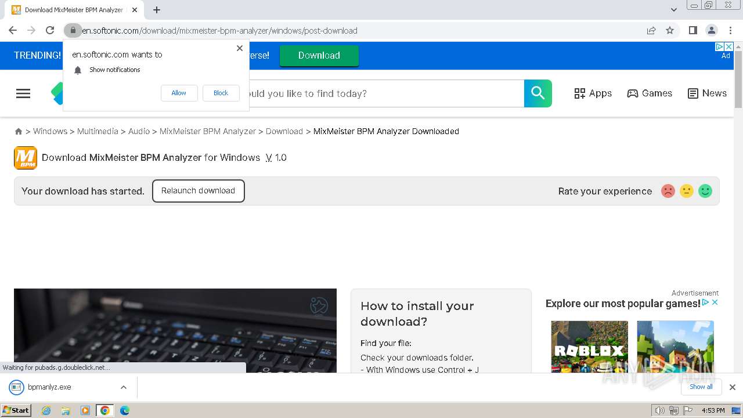
Task: Open Audio breadcrumb link
Action: (139, 131)
